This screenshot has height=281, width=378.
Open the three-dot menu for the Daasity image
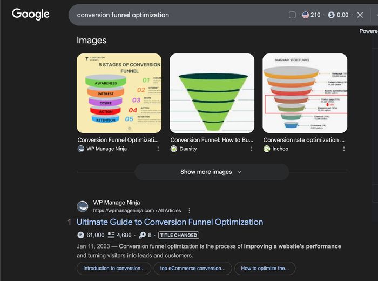pos(251,149)
